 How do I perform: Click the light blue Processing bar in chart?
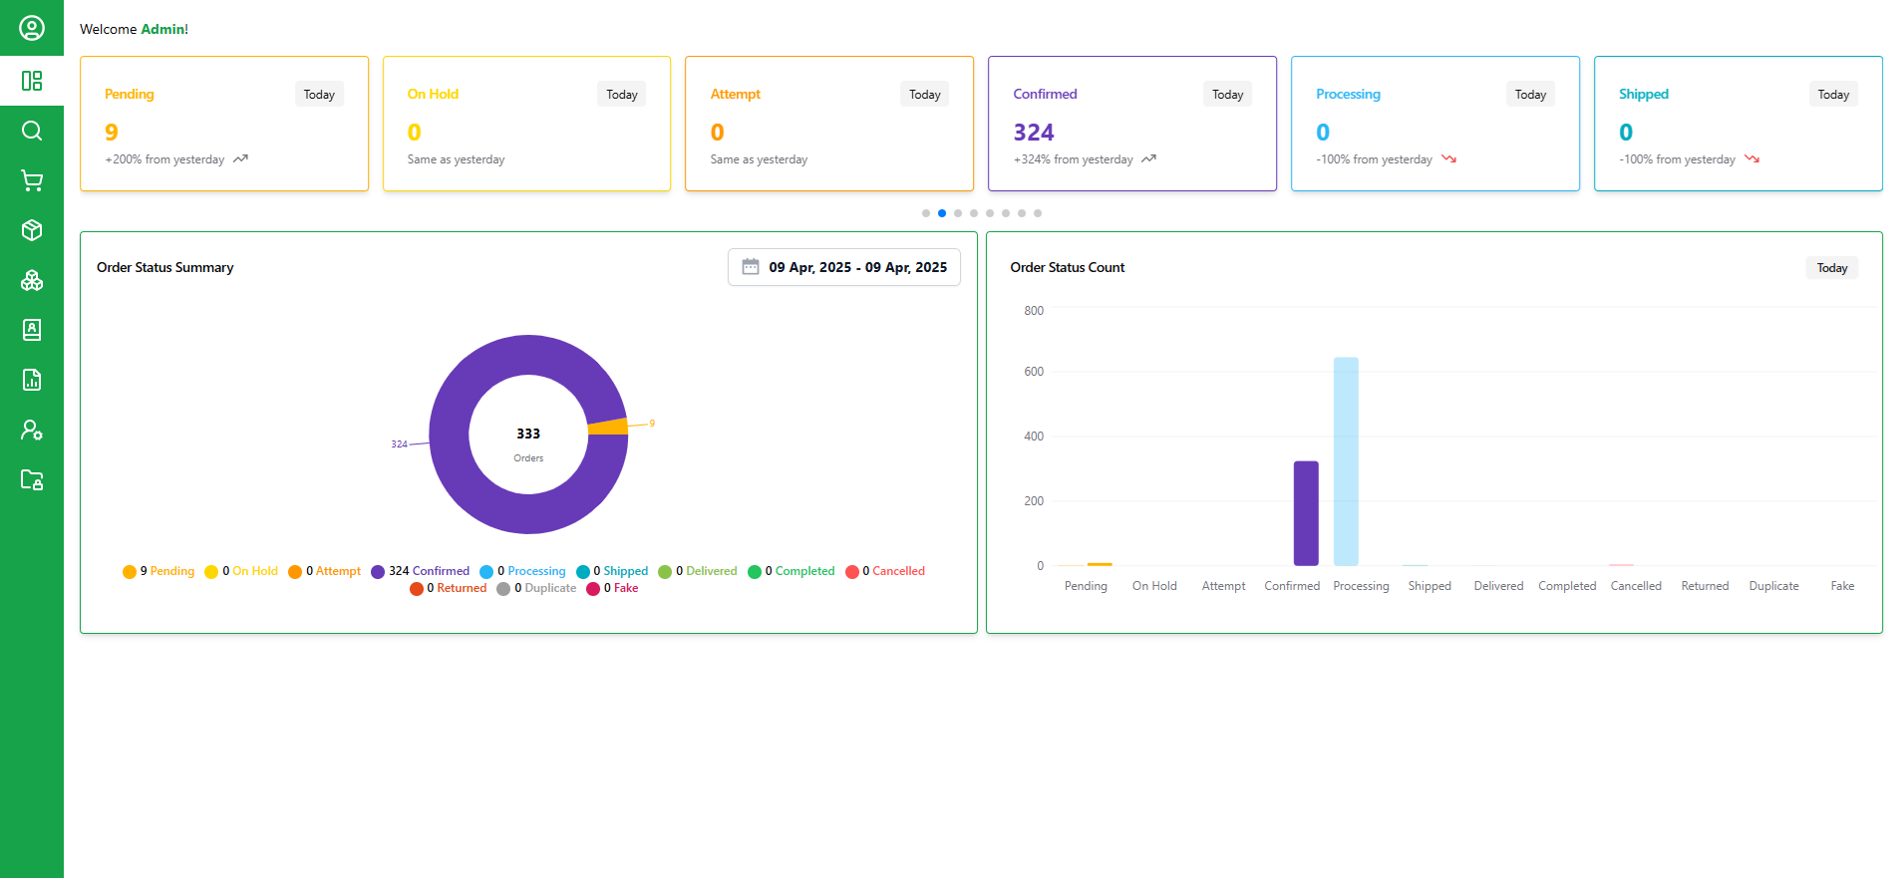point(1346,460)
